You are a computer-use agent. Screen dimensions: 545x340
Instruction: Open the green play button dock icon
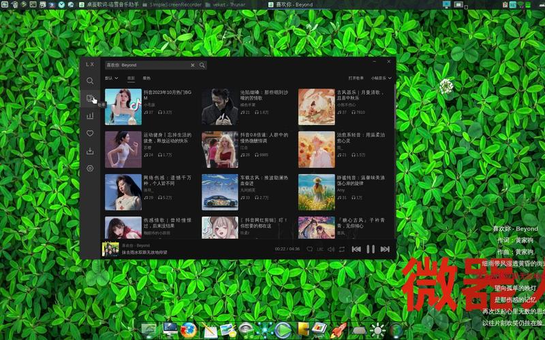pos(283,330)
